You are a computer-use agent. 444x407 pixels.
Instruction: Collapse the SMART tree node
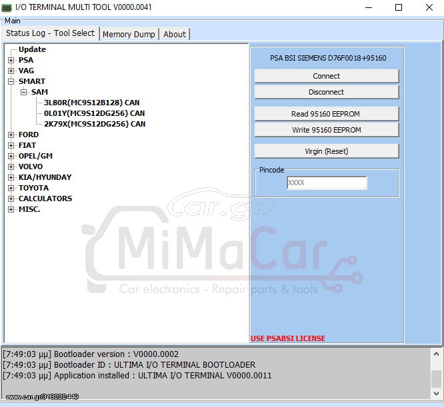tap(11, 81)
